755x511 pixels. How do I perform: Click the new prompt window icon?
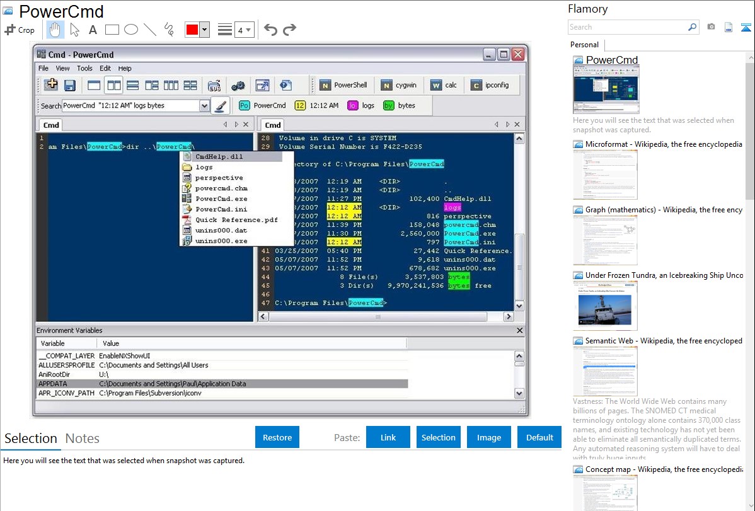pos(50,85)
